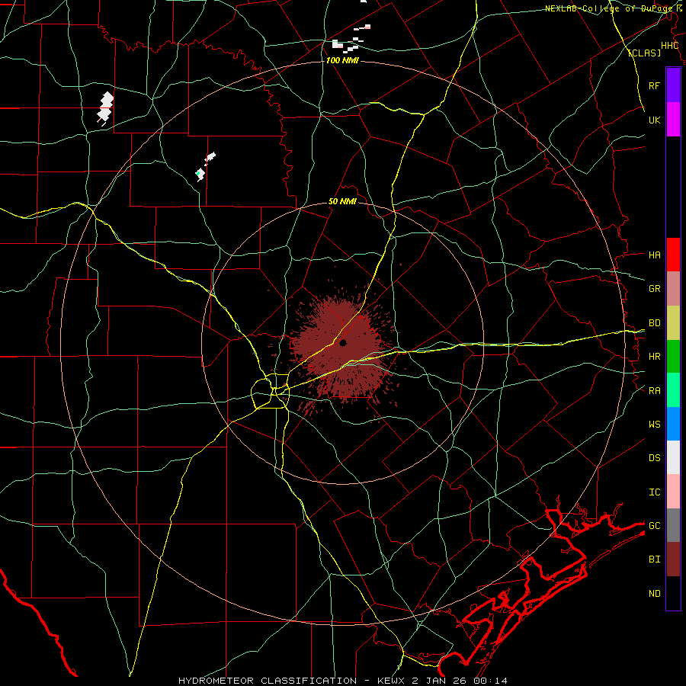Viewport: 686px width, 686px height.
Task: Choose the blue WS legend swatch
Action: coord(673,424)
